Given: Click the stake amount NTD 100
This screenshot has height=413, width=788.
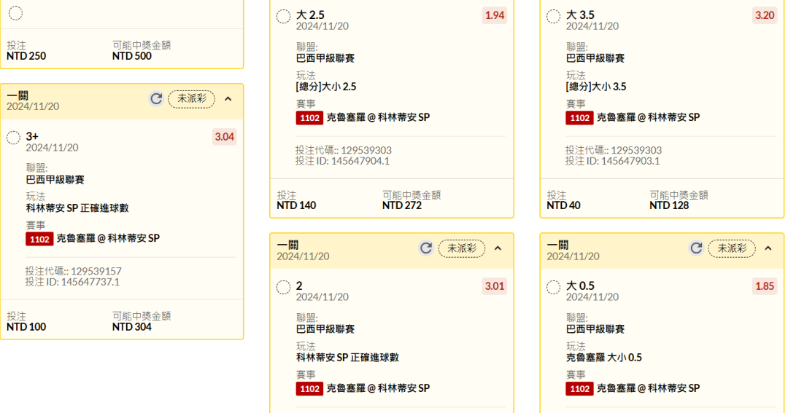Looking at the screenshot, I should click(x=26, y=327).
